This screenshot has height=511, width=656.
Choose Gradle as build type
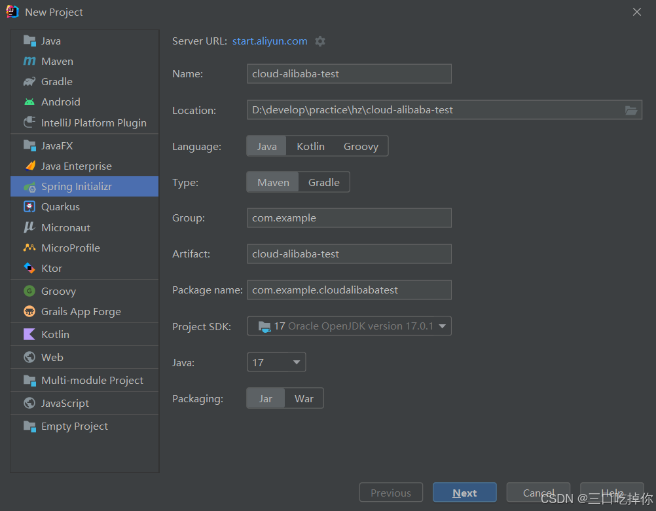324,182
